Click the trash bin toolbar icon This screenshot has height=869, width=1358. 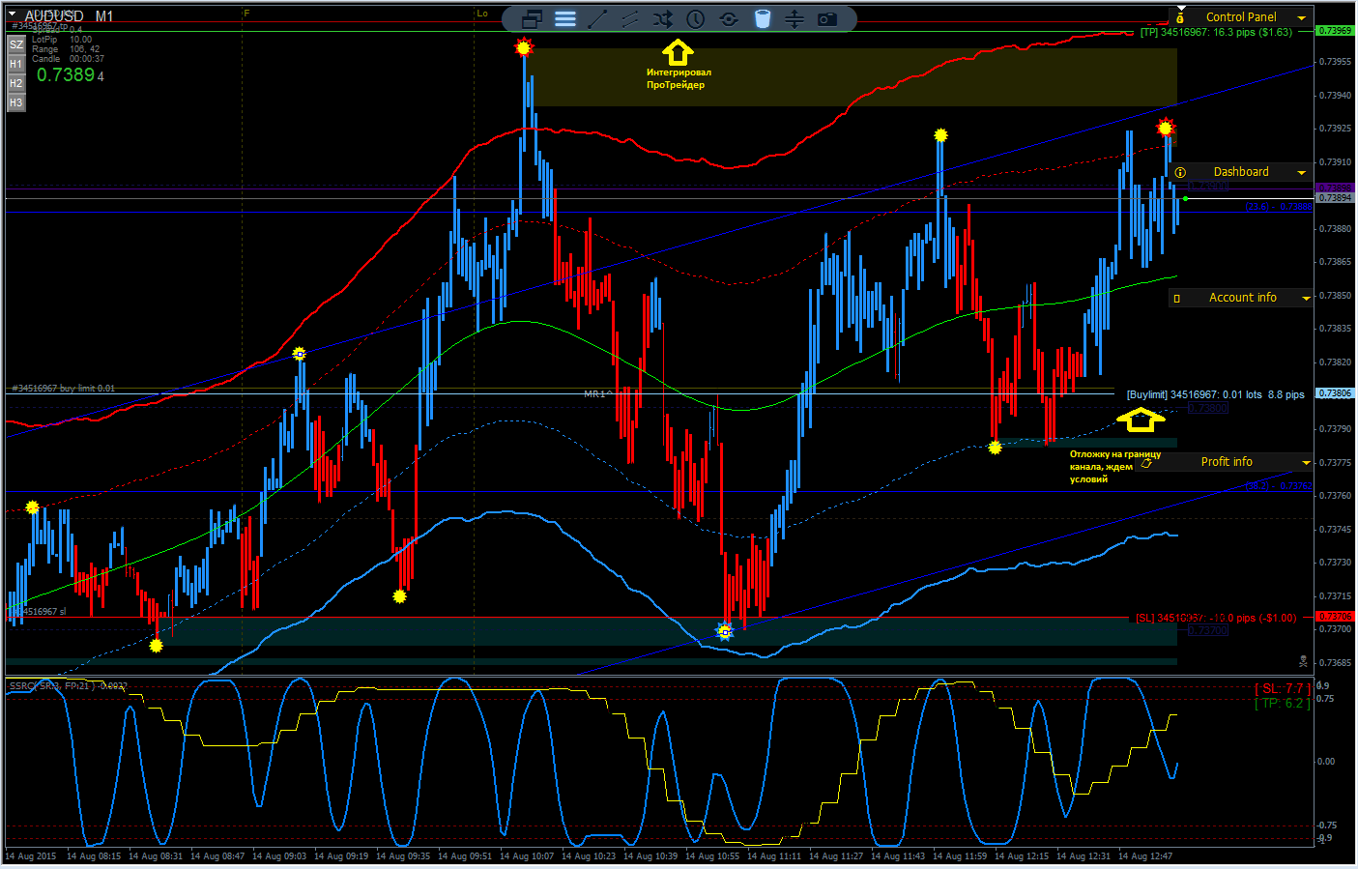(x=762, y=18)
